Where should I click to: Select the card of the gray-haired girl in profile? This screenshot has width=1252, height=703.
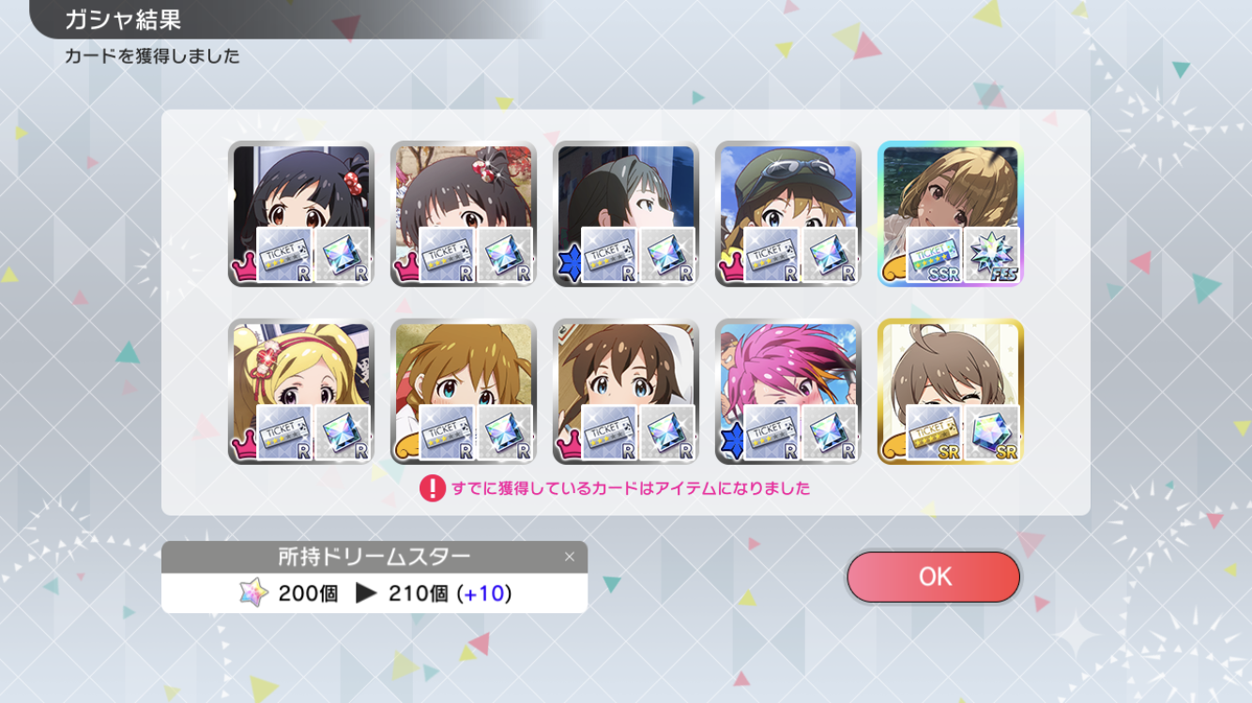click(x=625, y=214)
